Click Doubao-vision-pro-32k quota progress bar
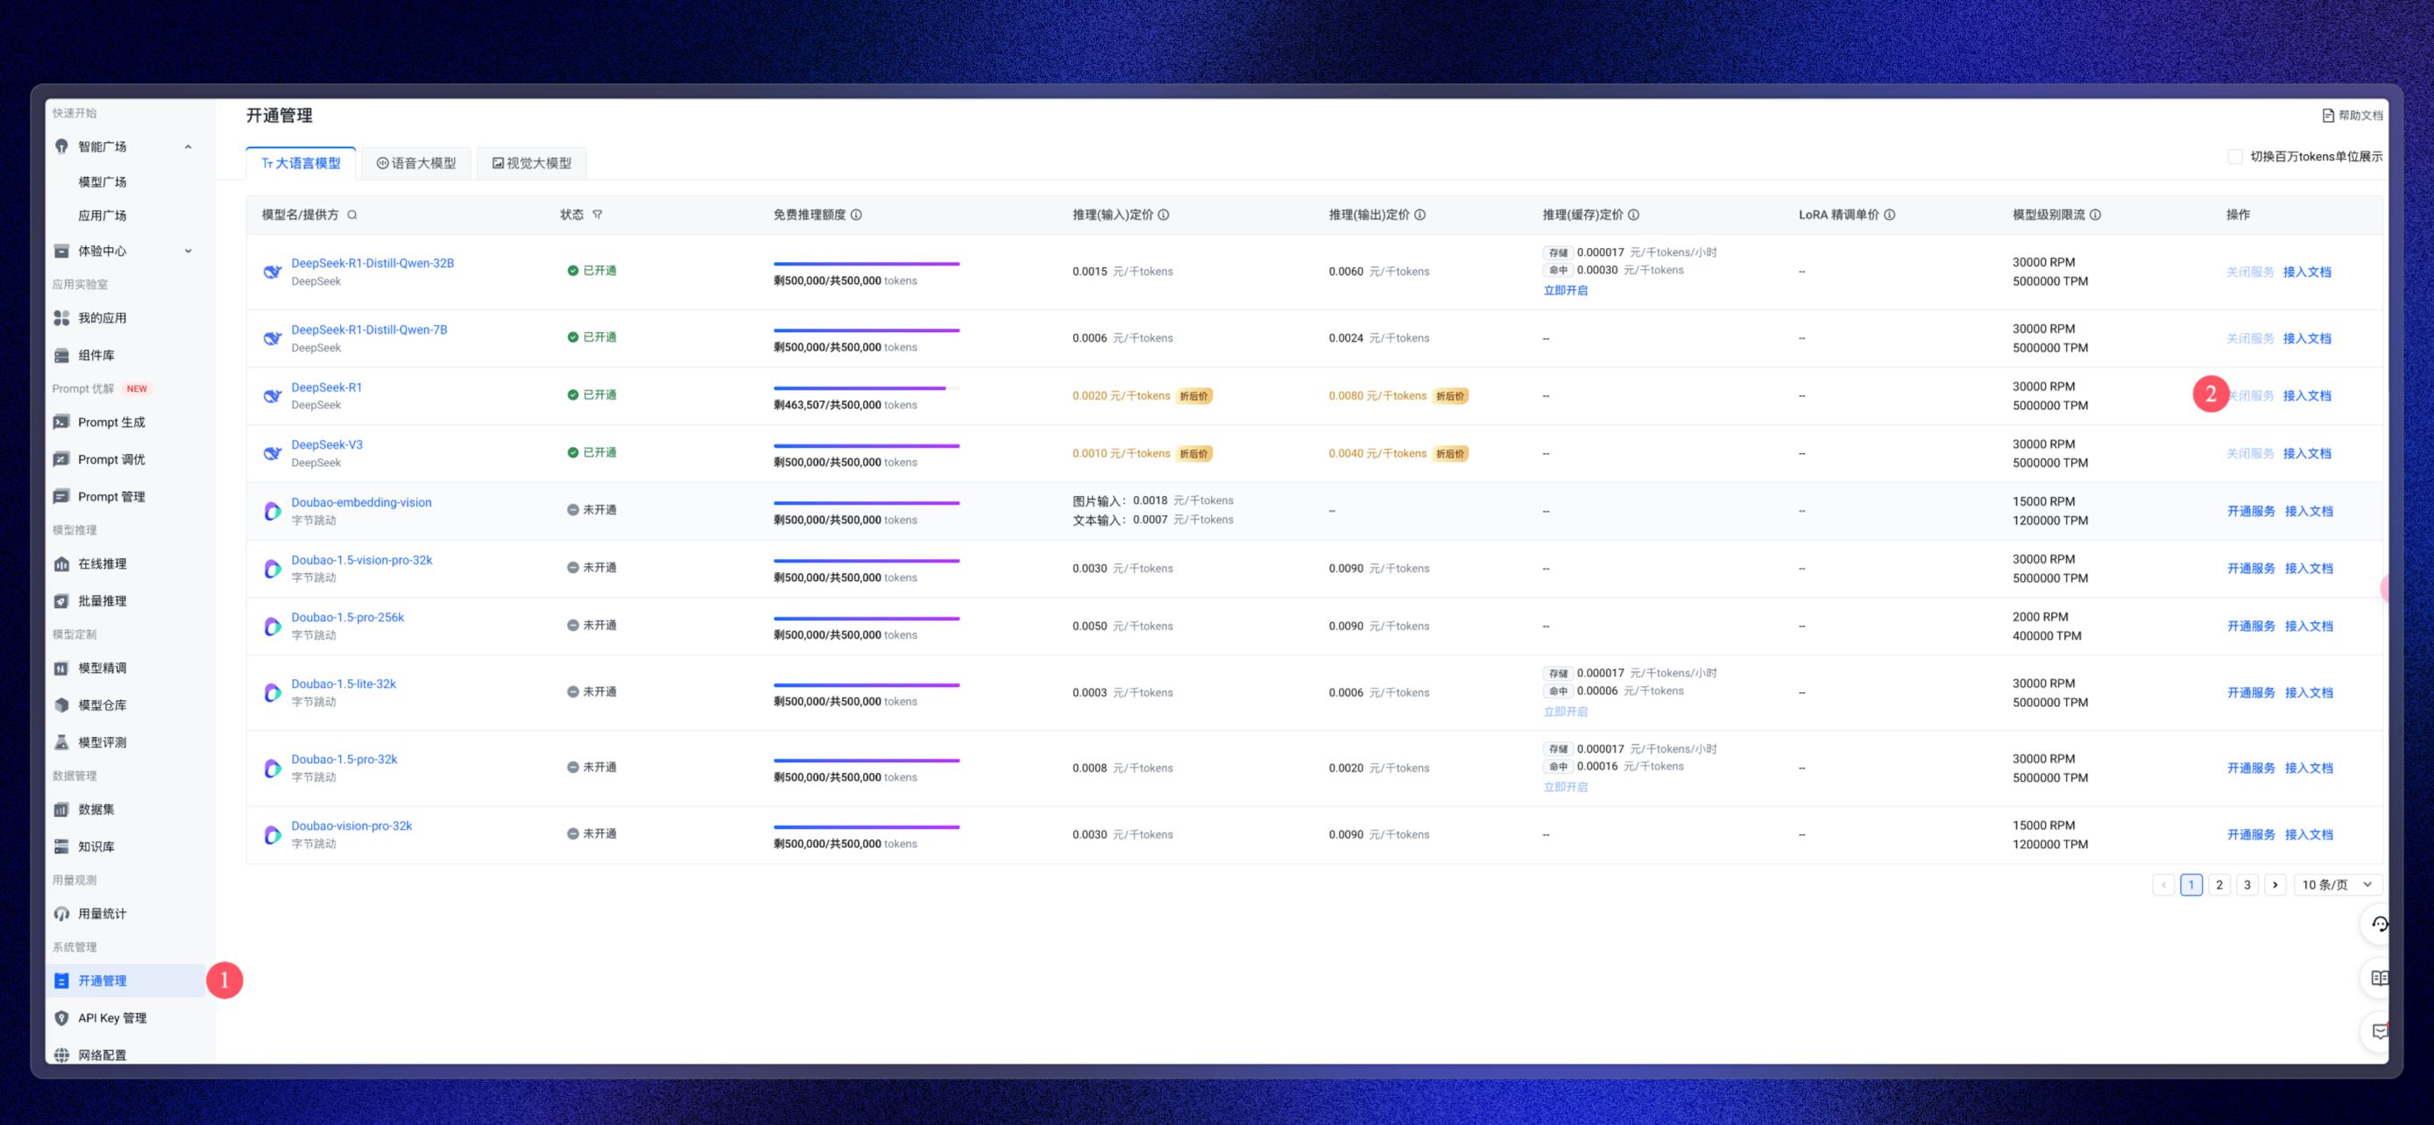Screen dimensions: 2434x1125 pos(867,827)
